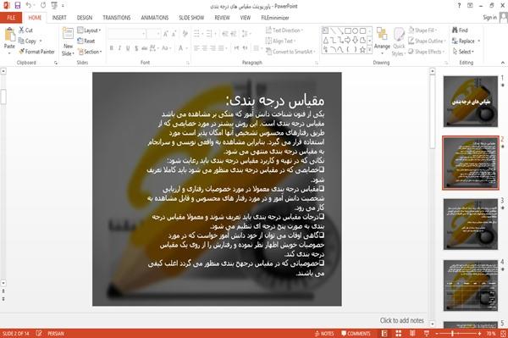Click the PERSIAN language indicator
The height and width of the screenshot is (338, 508).
(x=56, y=334)
